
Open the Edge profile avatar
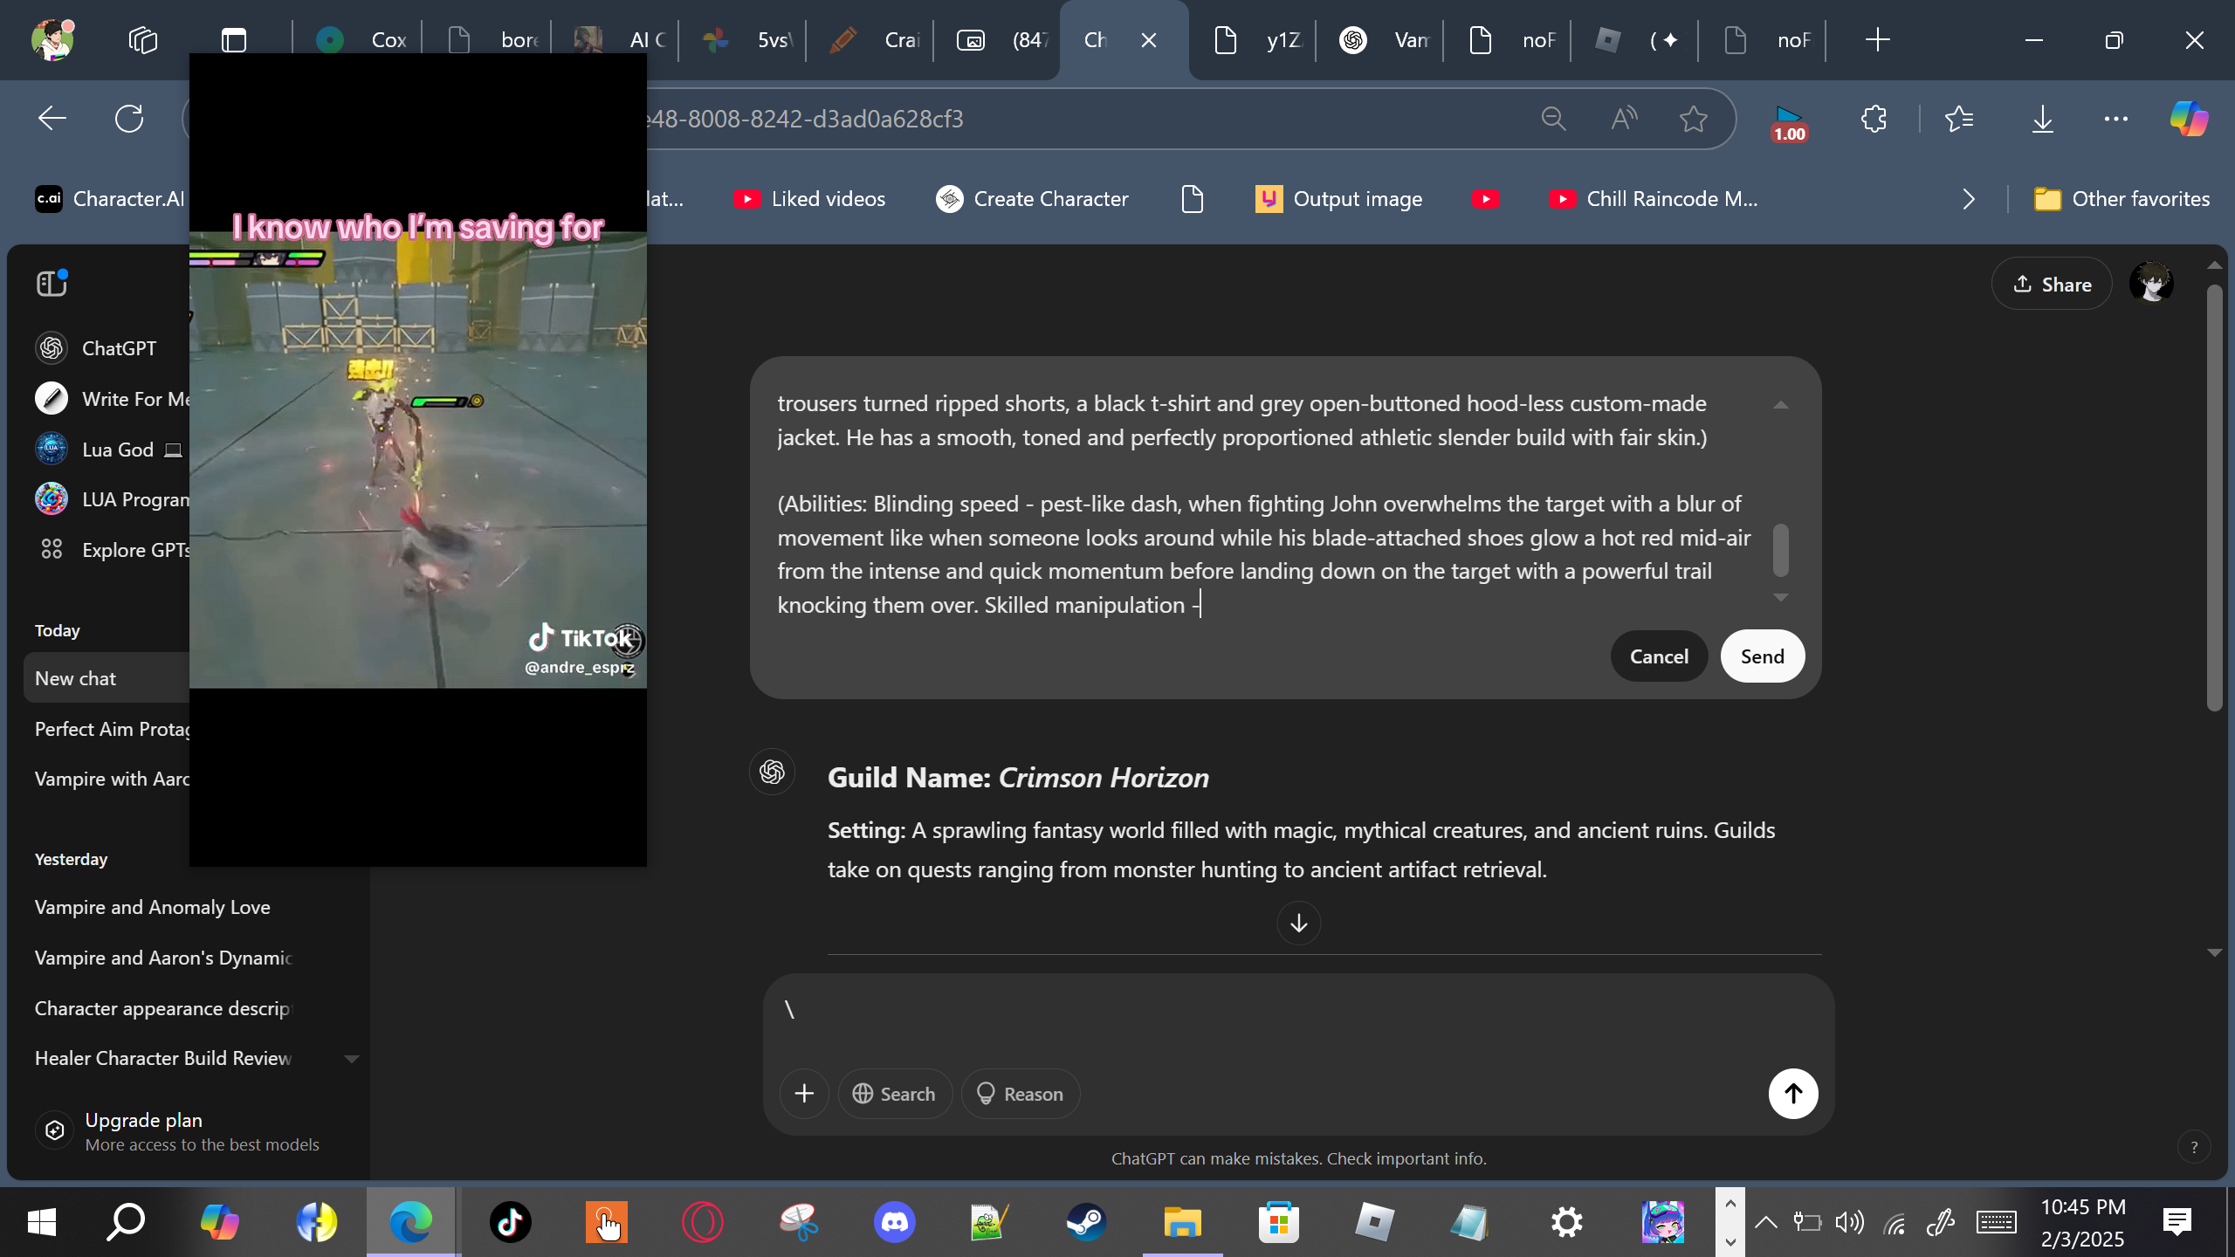tap(52, 40)
